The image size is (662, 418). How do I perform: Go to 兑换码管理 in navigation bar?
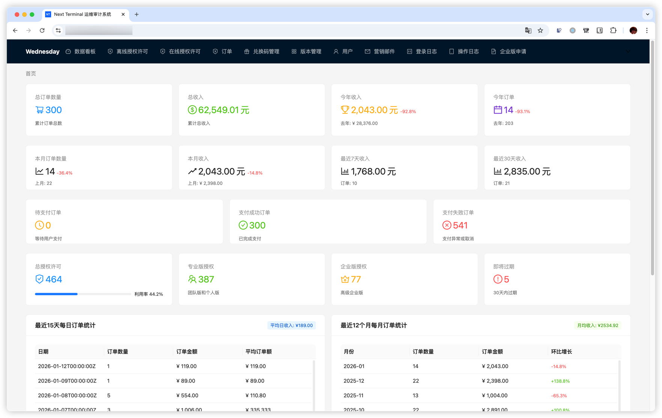click(x=262, y=51)
